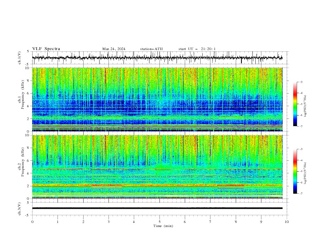Click tick label "1" on the Time axis

[x=58, y=222]
